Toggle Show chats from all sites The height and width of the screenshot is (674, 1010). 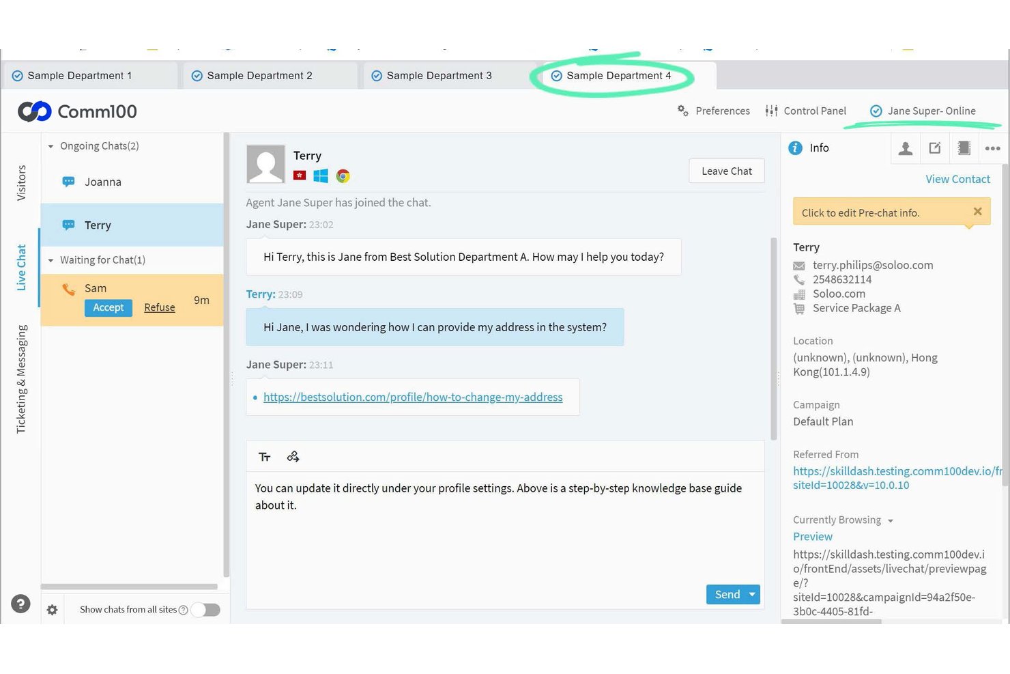206,610
